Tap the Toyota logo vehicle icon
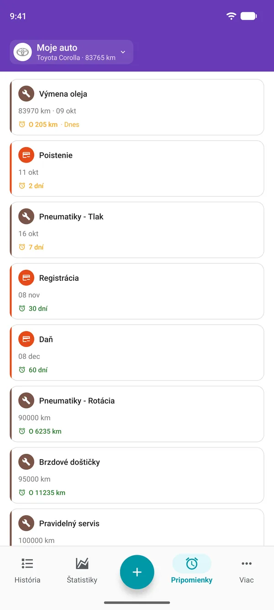 [x=22, y=52]
